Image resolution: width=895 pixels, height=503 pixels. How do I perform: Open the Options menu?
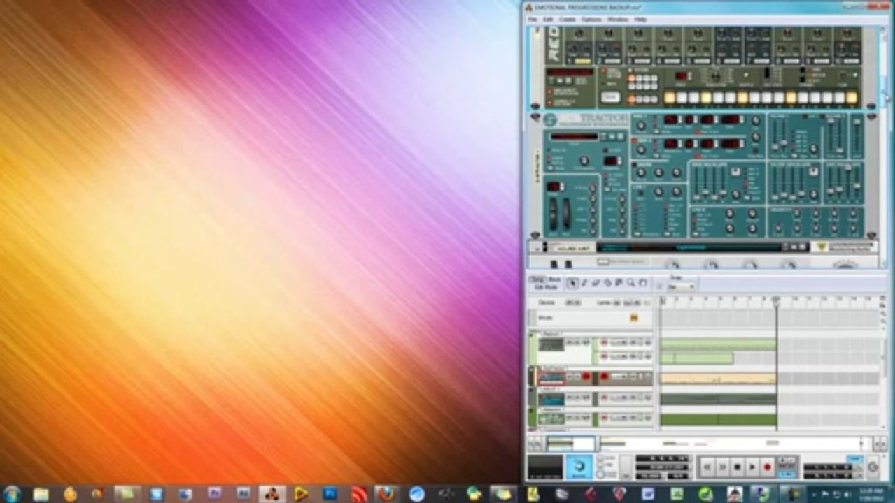591,20
